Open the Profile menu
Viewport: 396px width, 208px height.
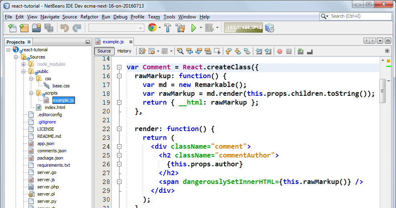click(x=137, y=17)
